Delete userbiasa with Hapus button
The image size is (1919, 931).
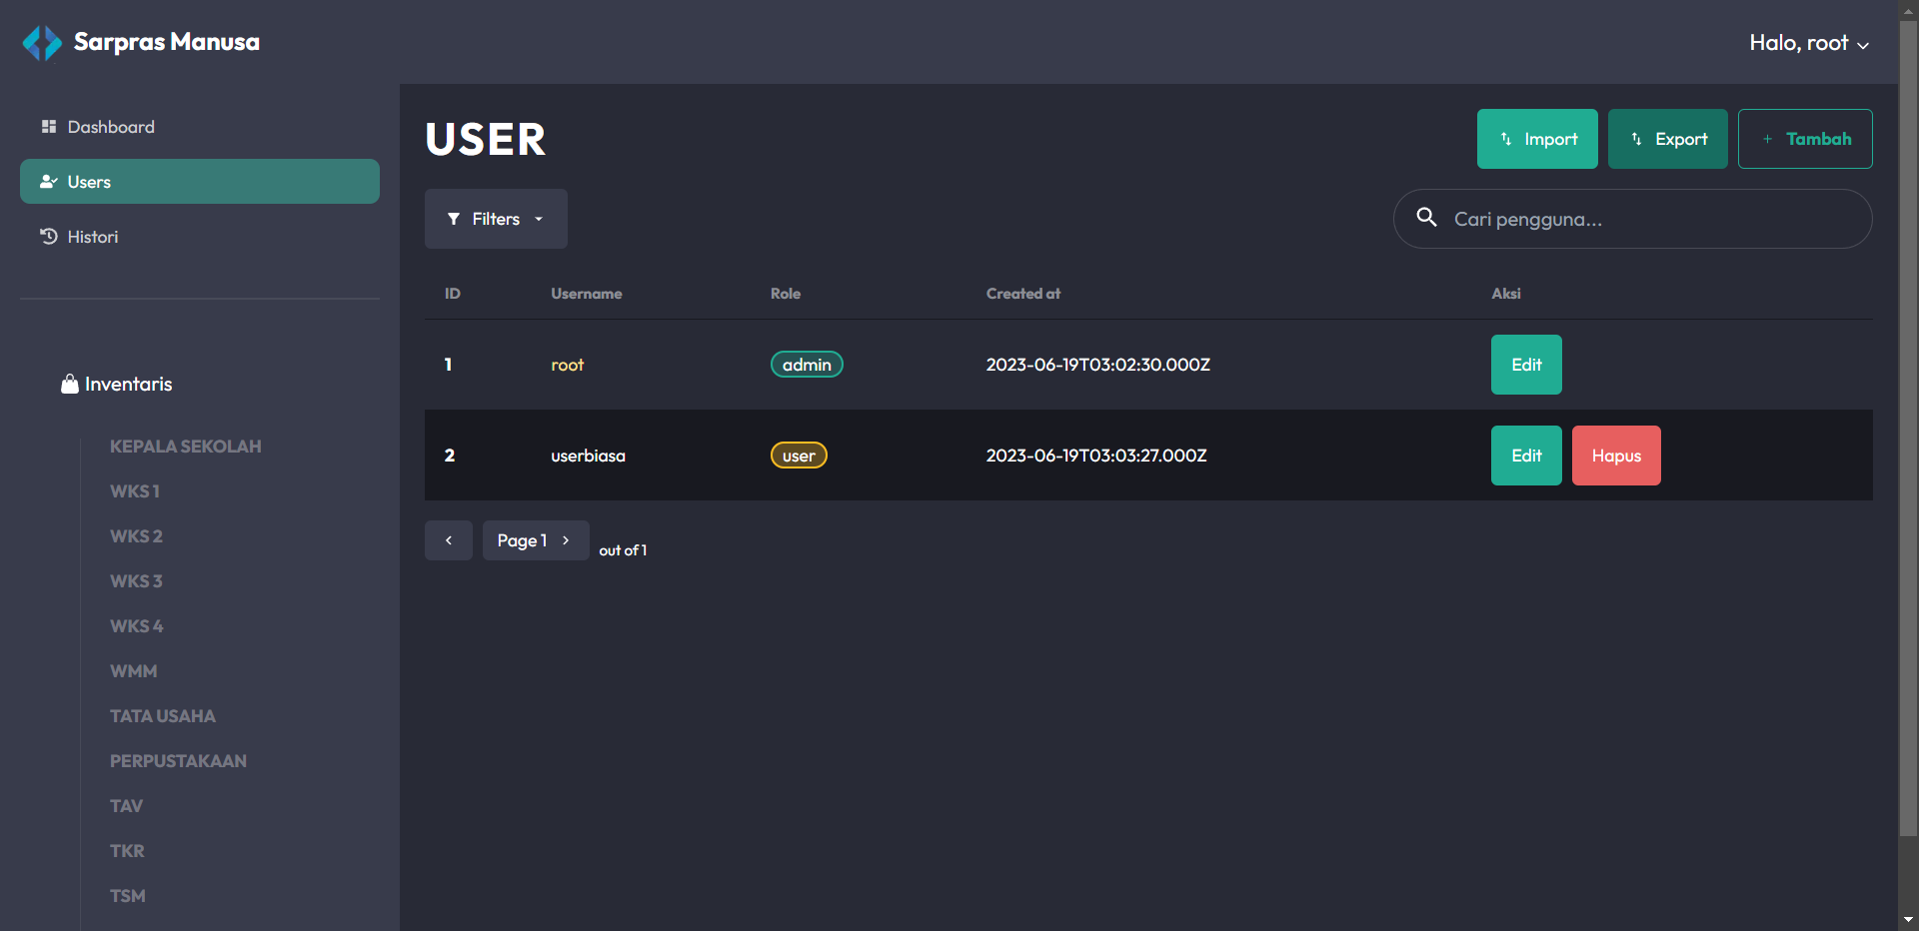point(1616,456)
